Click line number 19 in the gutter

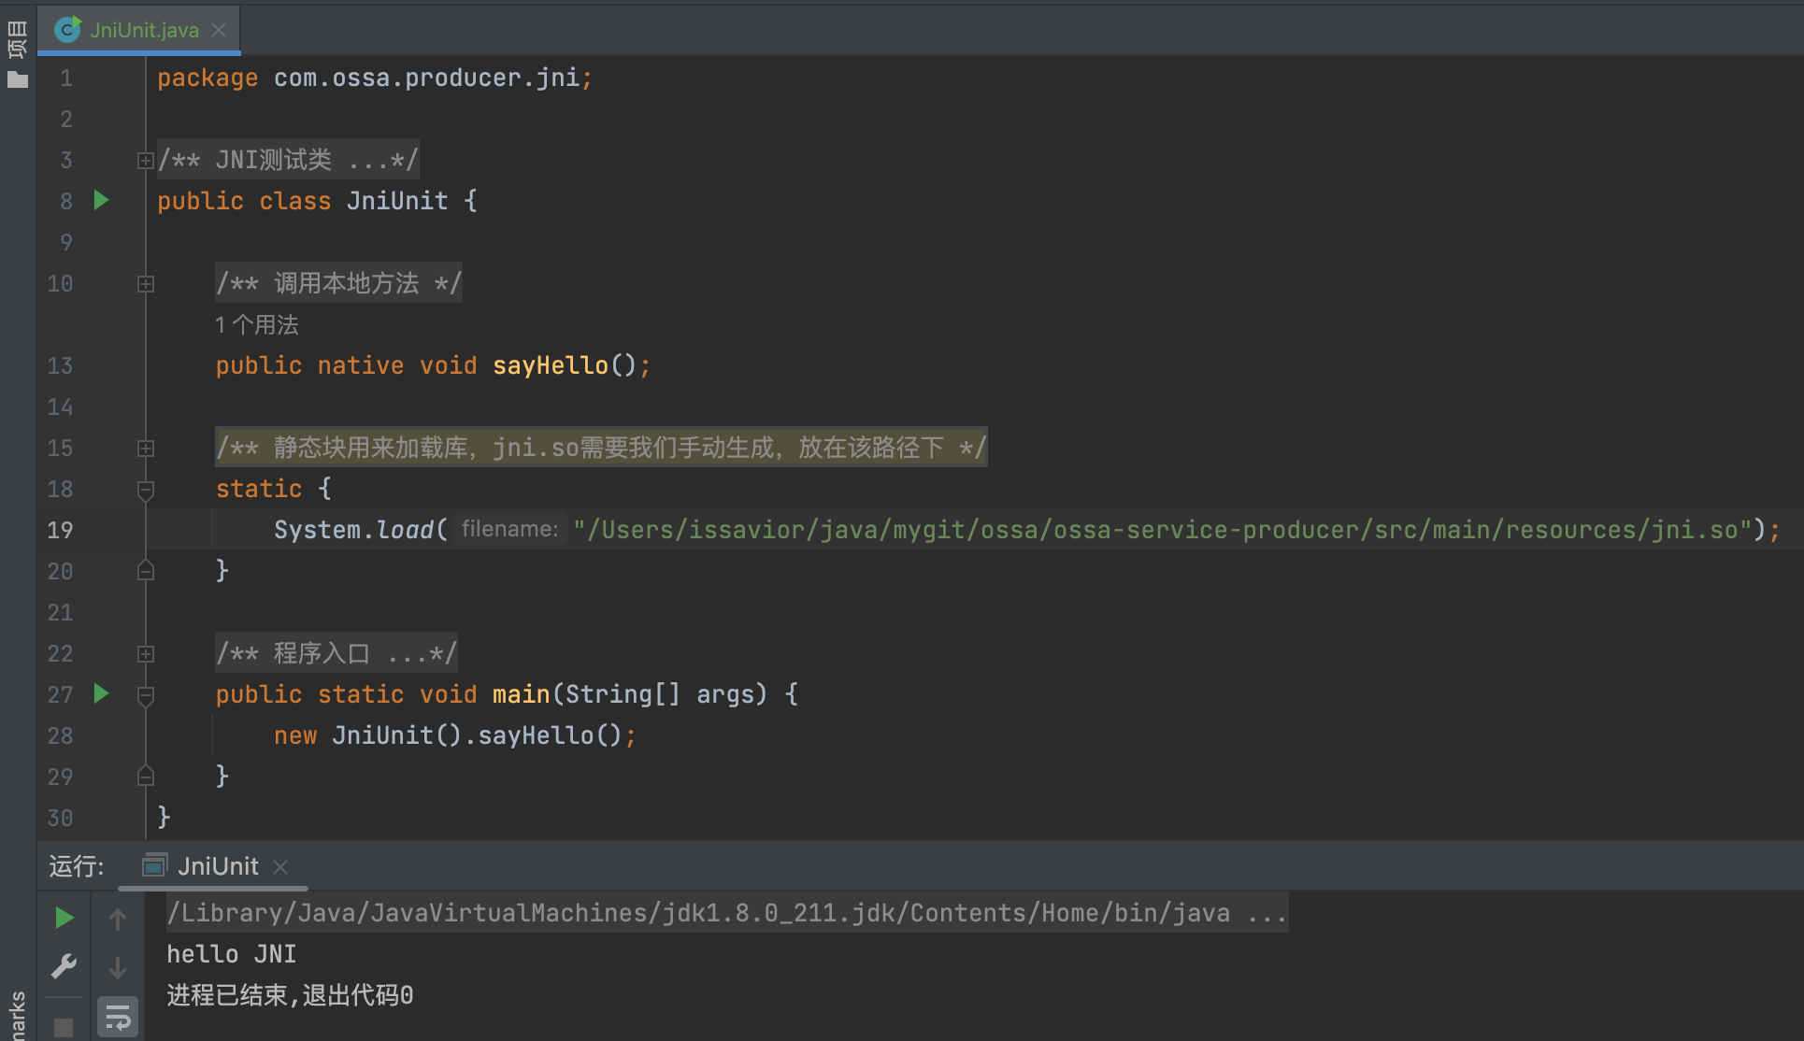[60, 530]
